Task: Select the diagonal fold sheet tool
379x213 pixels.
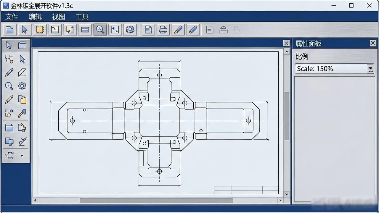Action: click(22, 72)
